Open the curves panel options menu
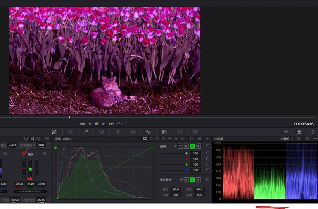This screenshot has width=318, height=209. click(207, 139)
